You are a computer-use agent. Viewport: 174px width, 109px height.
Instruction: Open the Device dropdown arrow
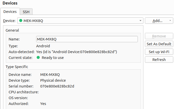click(x=140, y=21)
